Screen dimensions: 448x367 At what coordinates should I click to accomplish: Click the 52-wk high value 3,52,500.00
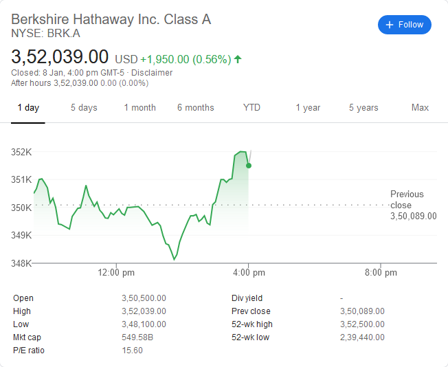click(x=362, y=324)
